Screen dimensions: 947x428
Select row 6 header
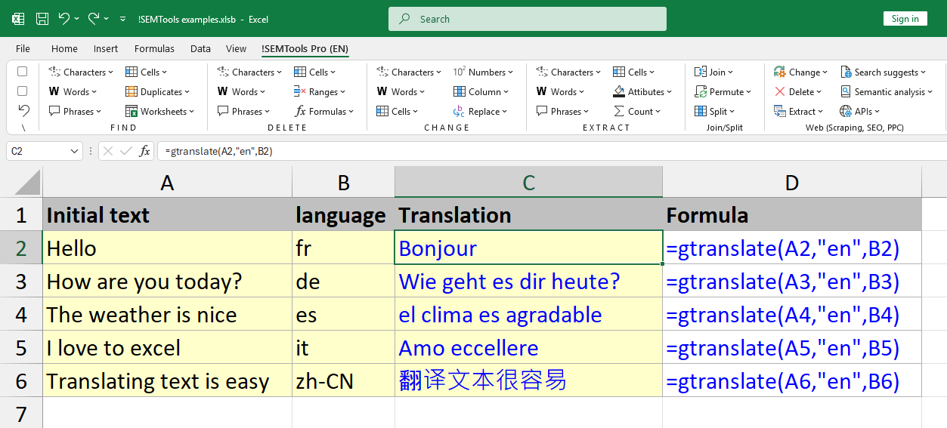21,381
